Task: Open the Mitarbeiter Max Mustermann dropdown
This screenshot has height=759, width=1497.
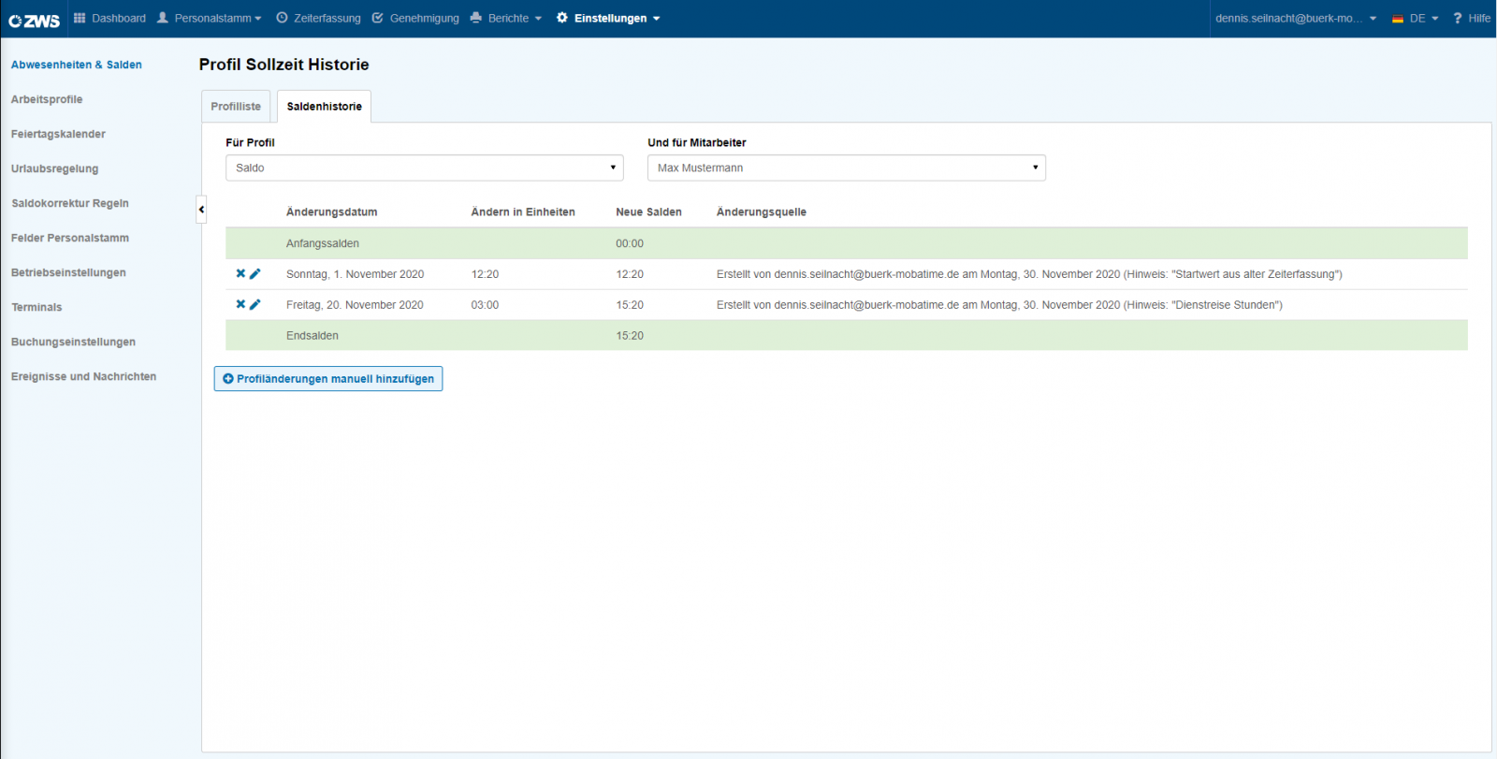Action: coord(847,168)
